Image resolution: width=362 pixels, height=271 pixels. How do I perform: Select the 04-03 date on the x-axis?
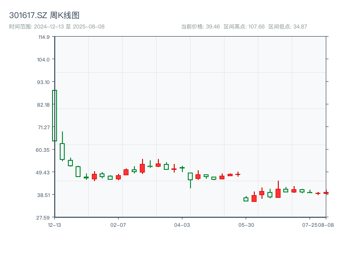point(182,224)
